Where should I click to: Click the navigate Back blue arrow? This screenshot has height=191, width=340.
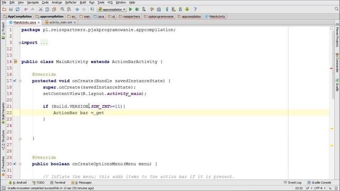[77, 10]
